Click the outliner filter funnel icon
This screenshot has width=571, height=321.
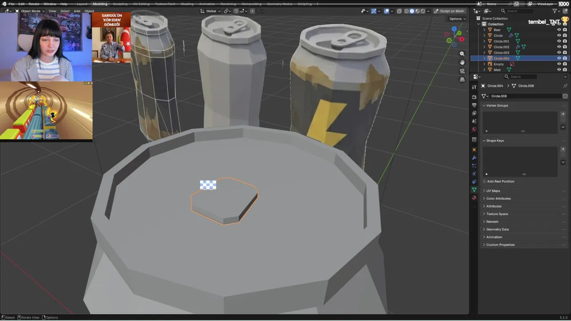tap(555, 11)
